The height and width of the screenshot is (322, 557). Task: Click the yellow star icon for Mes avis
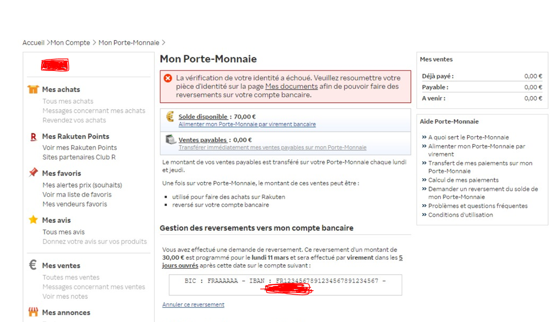click(x=33, y=220)
